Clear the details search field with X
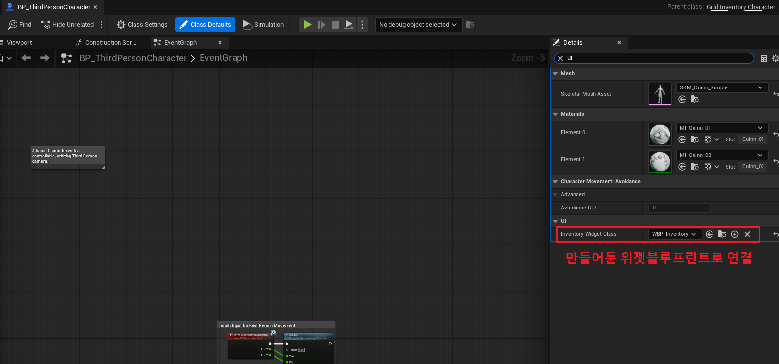The height and width of the screenshot is (364, 779). coord(560,58)
